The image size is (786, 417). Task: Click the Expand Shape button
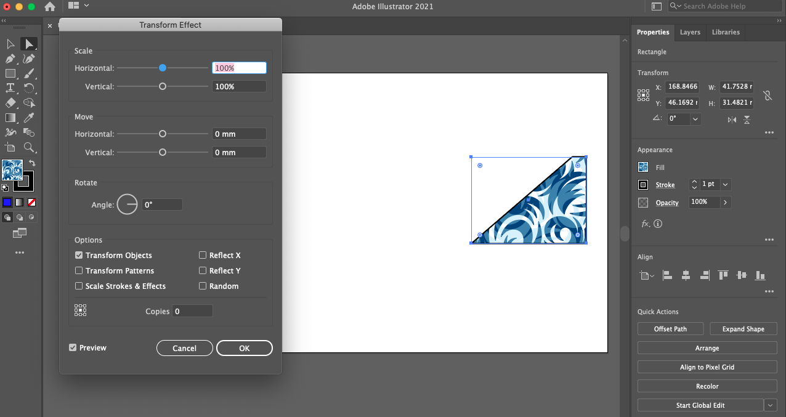pyautogui.click(x=743, y=329)
